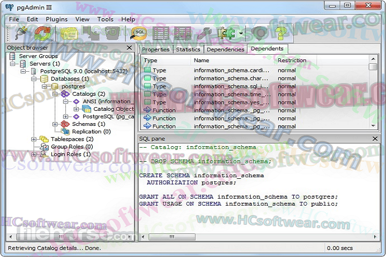Click the first Function row arrow icon

[x=147, y=110]
